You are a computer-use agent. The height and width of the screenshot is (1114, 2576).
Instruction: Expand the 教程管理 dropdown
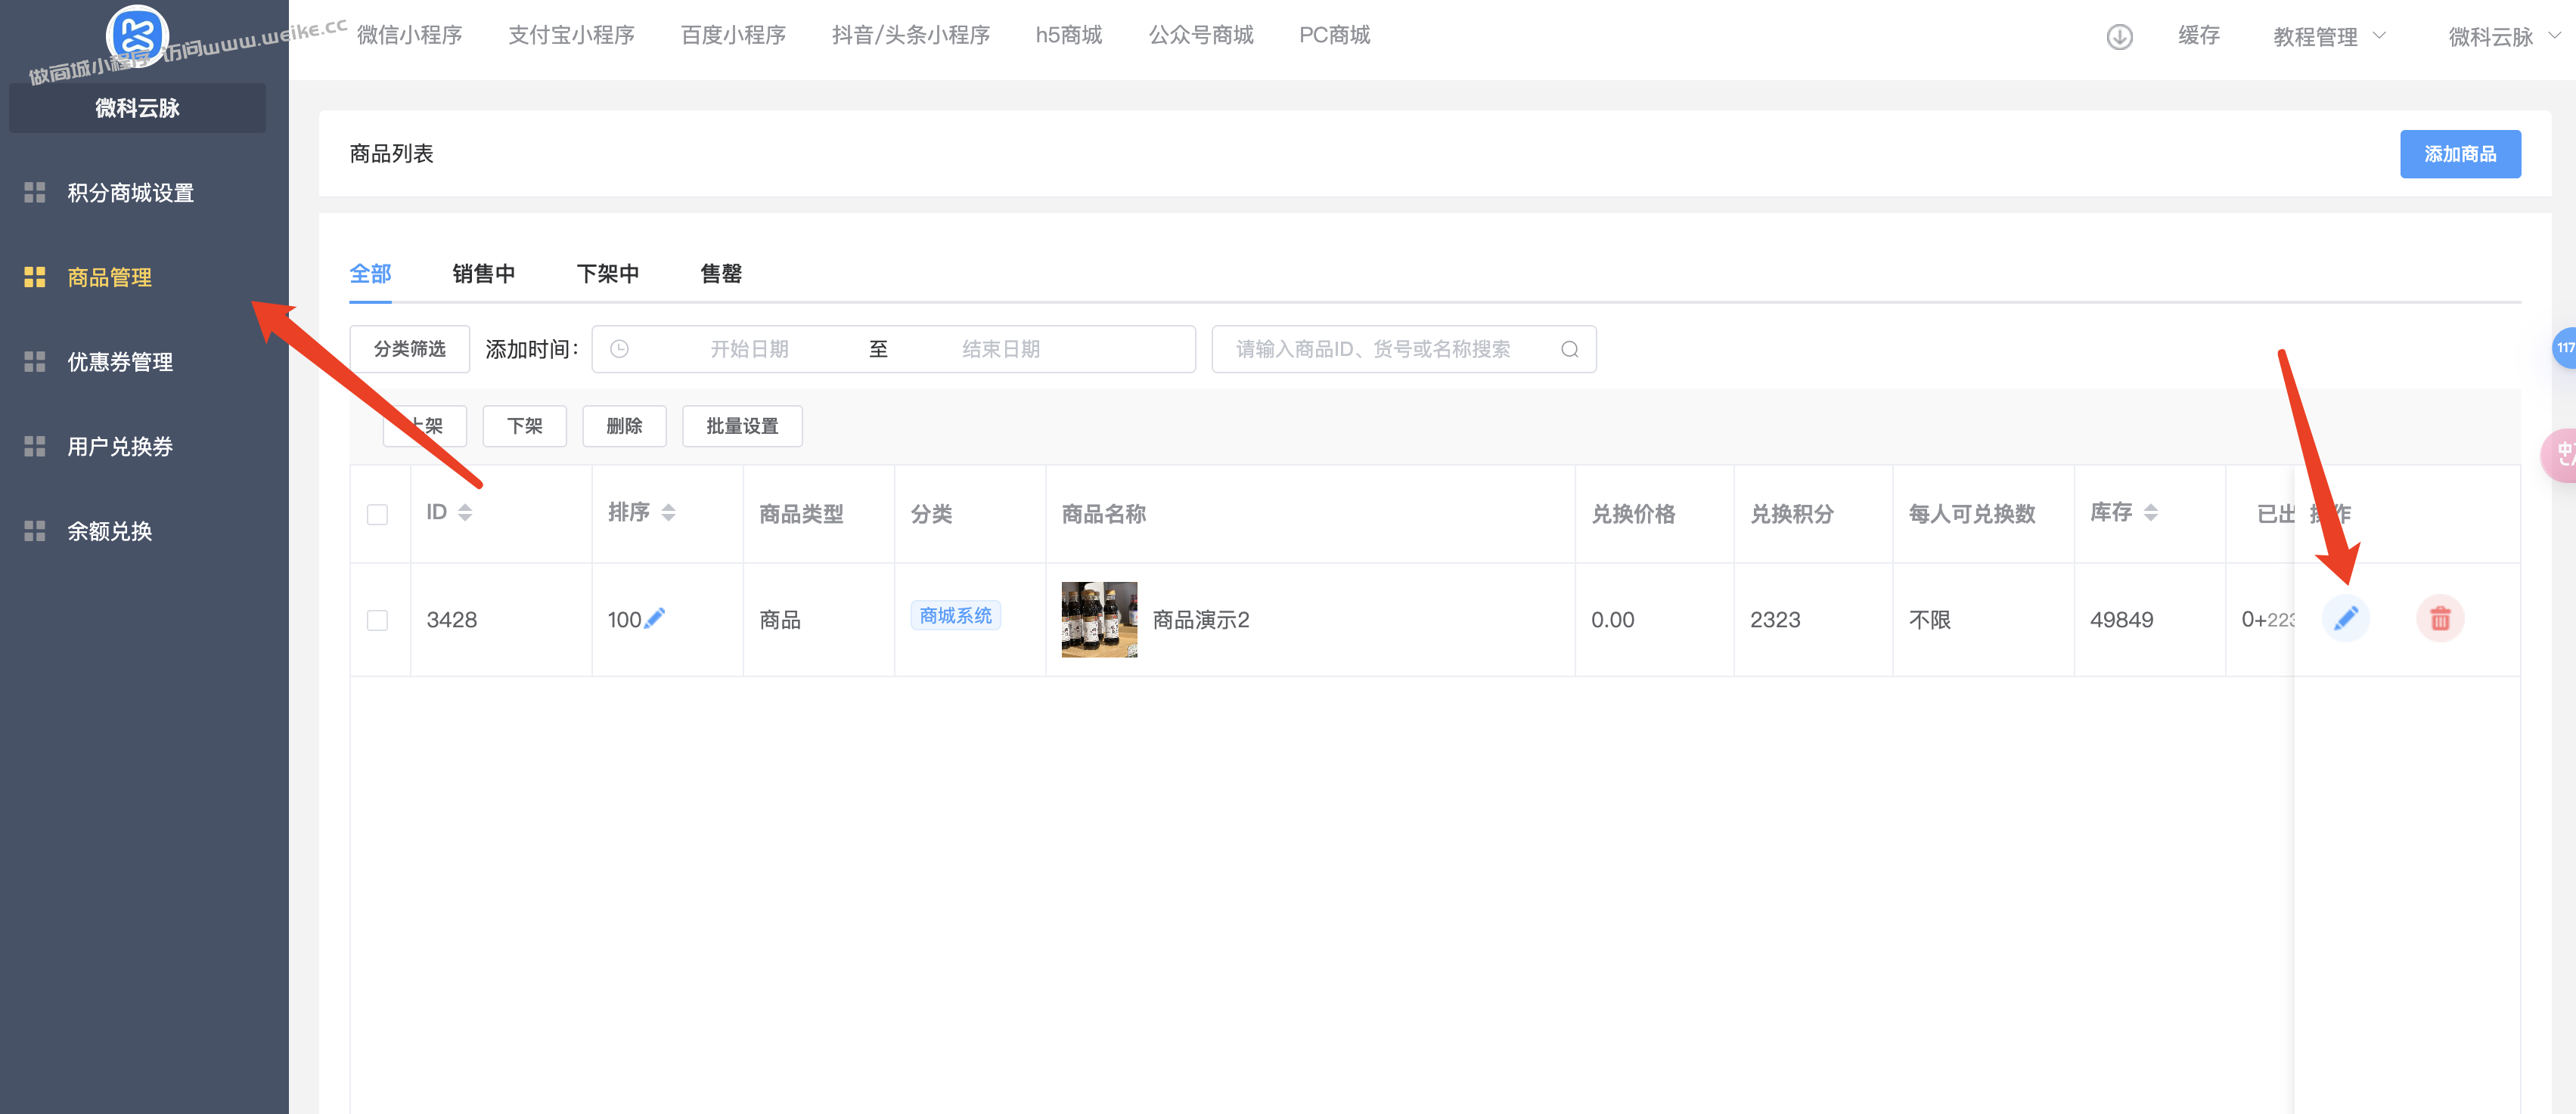pos(2329,37)
